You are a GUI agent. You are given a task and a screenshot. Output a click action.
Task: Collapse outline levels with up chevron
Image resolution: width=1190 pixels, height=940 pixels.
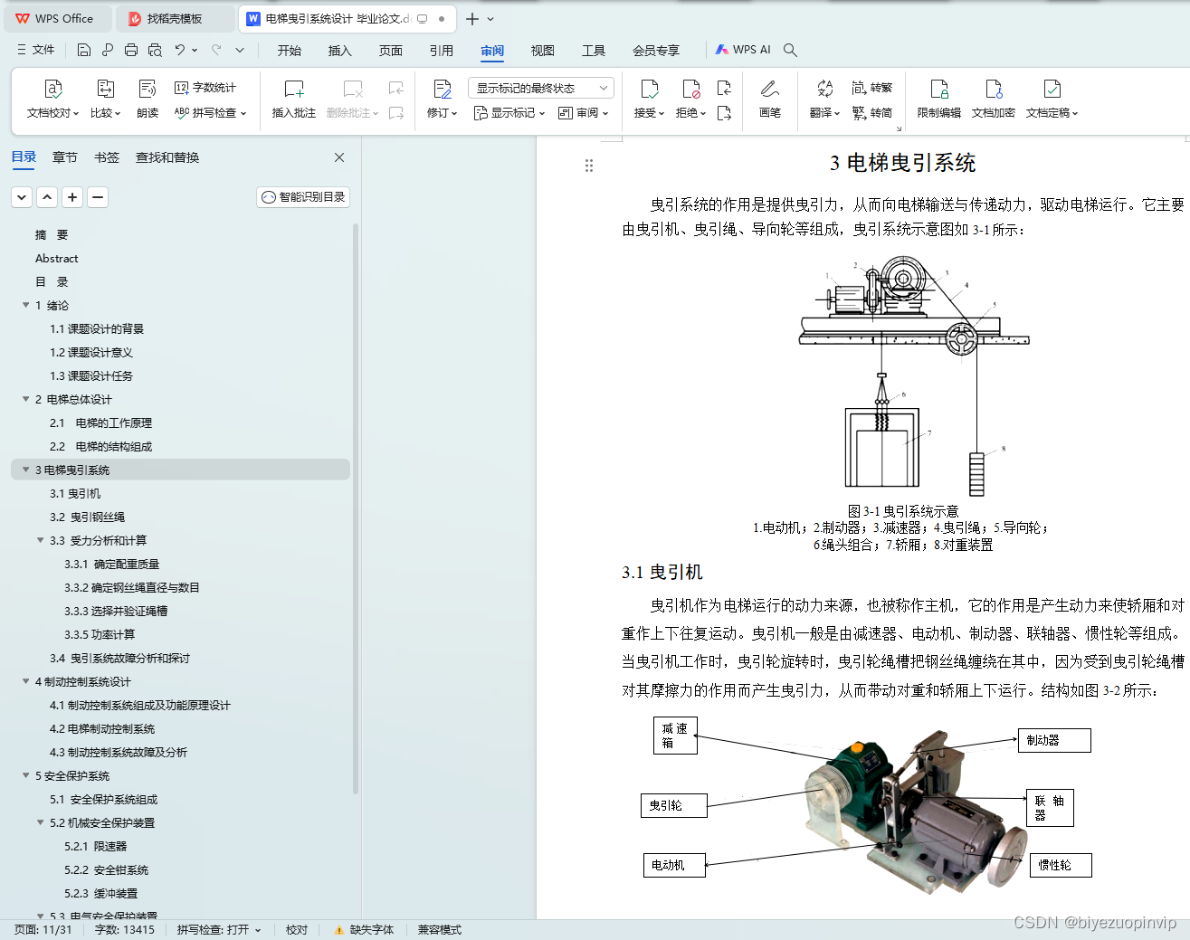click(x=47, y=197)
